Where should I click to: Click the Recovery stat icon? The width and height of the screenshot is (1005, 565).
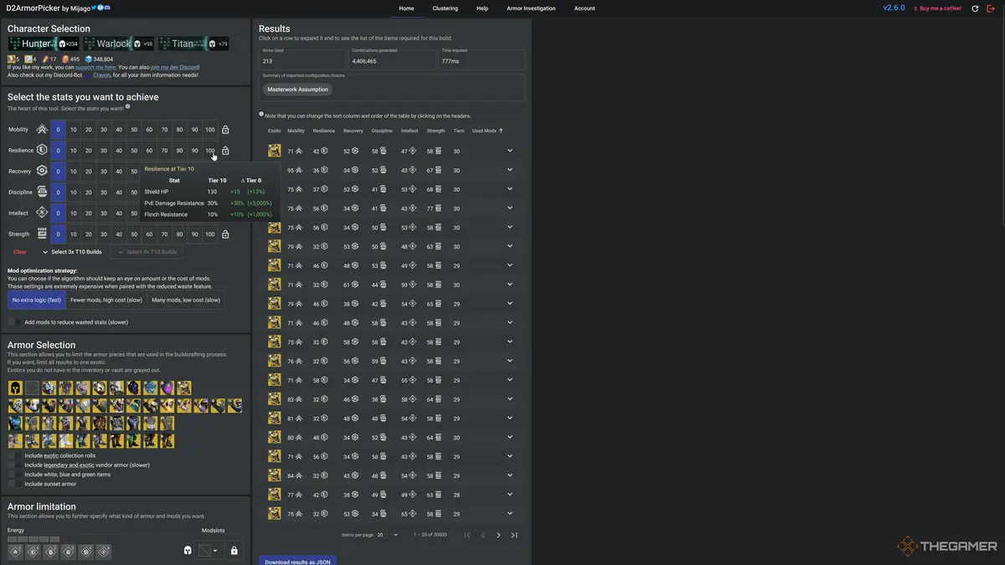42,172
